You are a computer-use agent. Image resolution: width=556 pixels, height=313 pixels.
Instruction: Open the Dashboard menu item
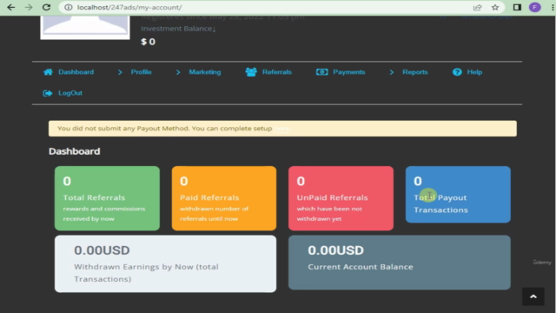pos(76,72)
